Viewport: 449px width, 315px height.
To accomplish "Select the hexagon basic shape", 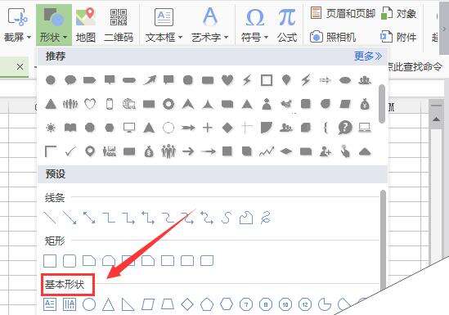I will (x=227, y=304).
